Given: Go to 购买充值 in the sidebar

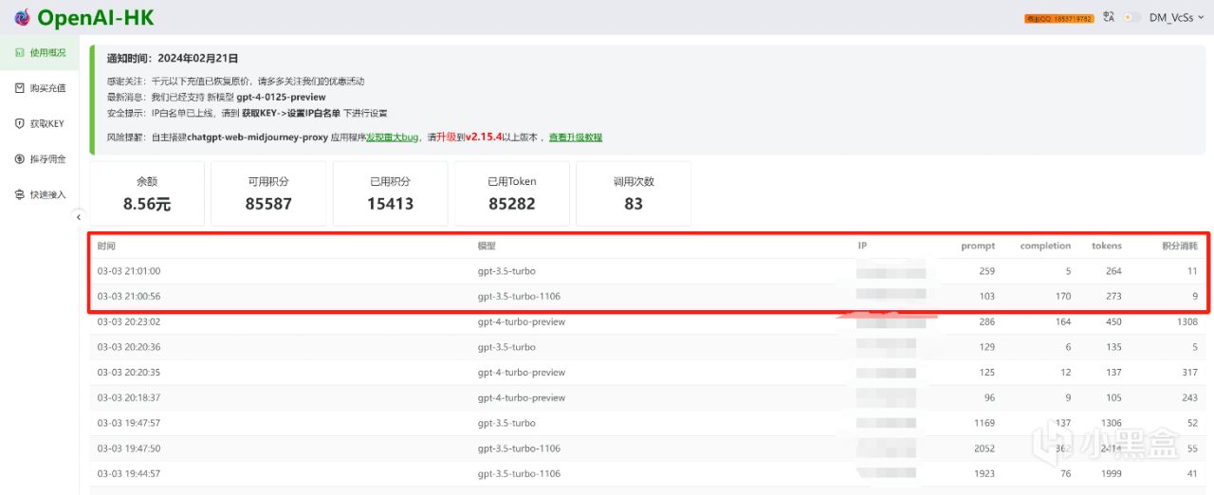Looking at the screenshot, I should pyautogui.click(x=40, y=88).
